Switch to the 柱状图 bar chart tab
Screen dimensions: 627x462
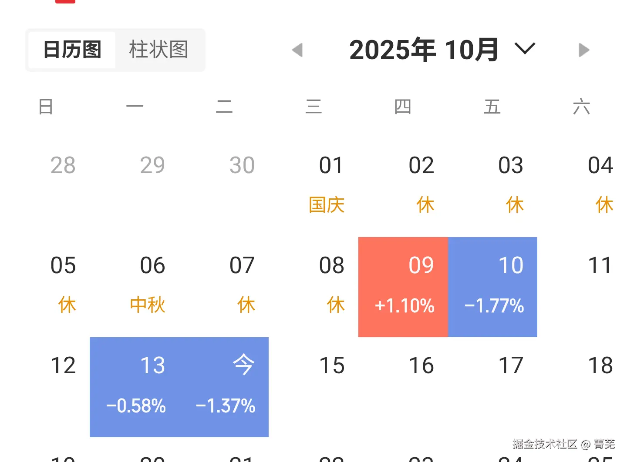(158, 50)
